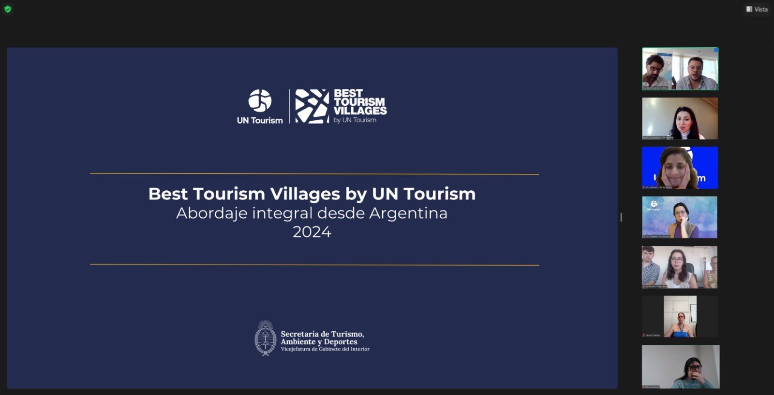Select the video tile with the blue UN Tourism background
774x395 pixels.
(x=680, y=167)
